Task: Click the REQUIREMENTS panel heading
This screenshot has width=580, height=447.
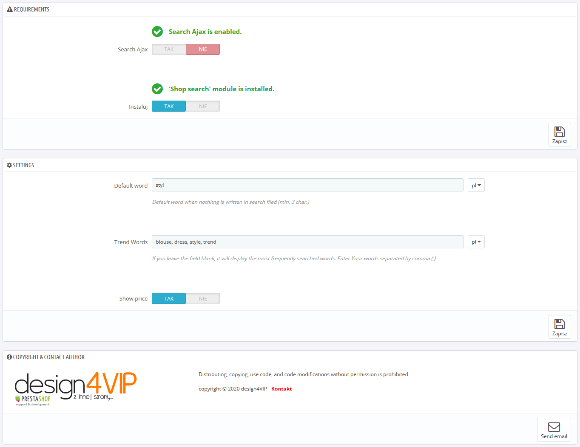Action: [x=31, y=9]
